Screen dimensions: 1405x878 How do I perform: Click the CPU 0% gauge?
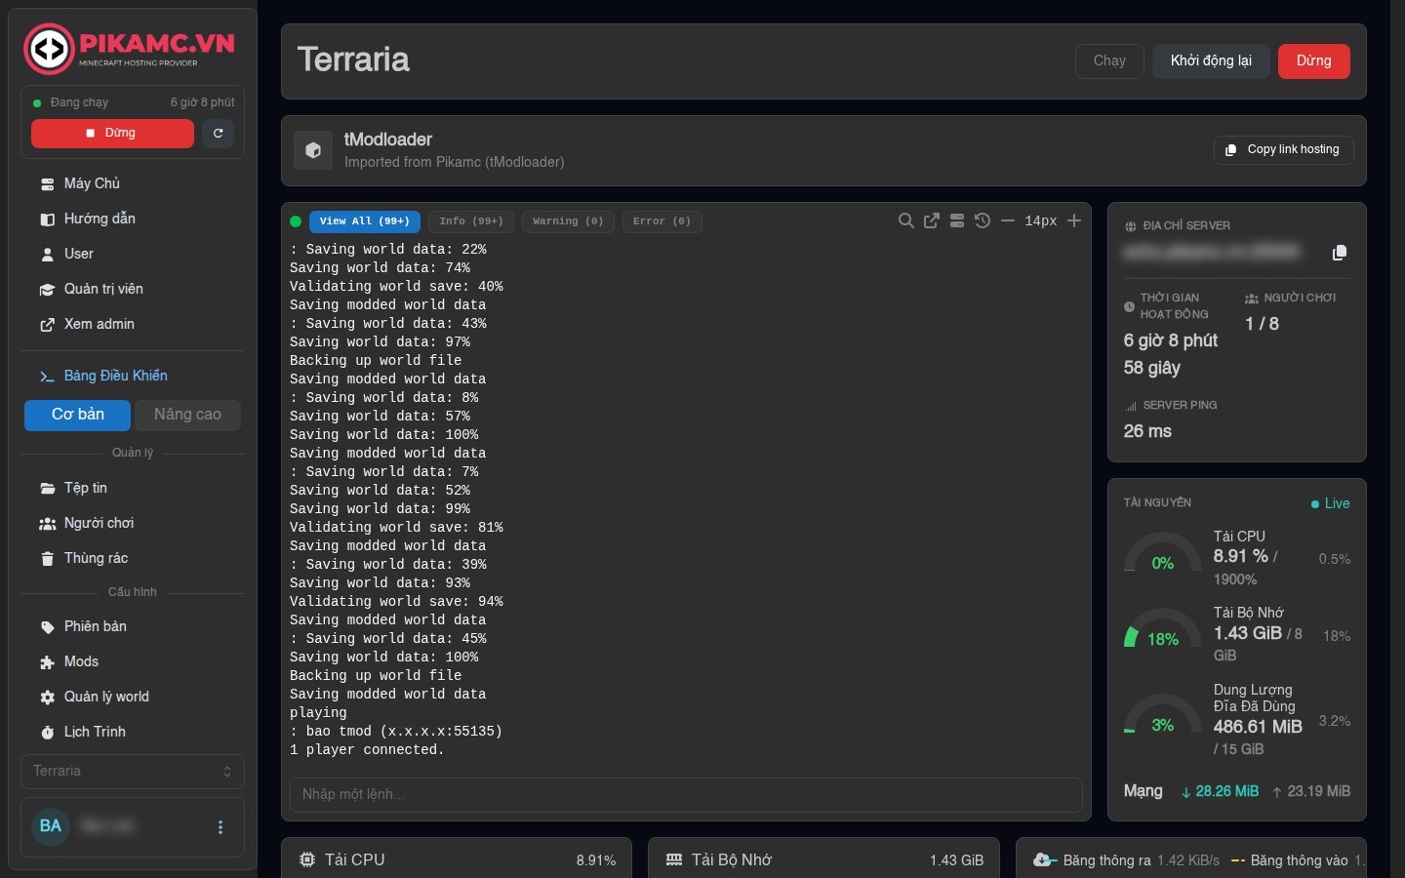pyautogui.click(x=1163, y=554)
